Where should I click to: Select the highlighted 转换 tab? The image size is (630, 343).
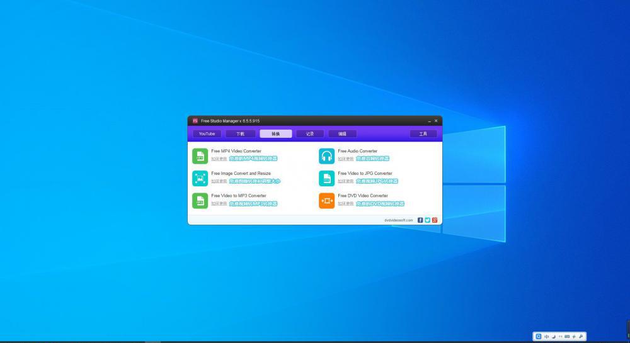[x=276, y=134]
